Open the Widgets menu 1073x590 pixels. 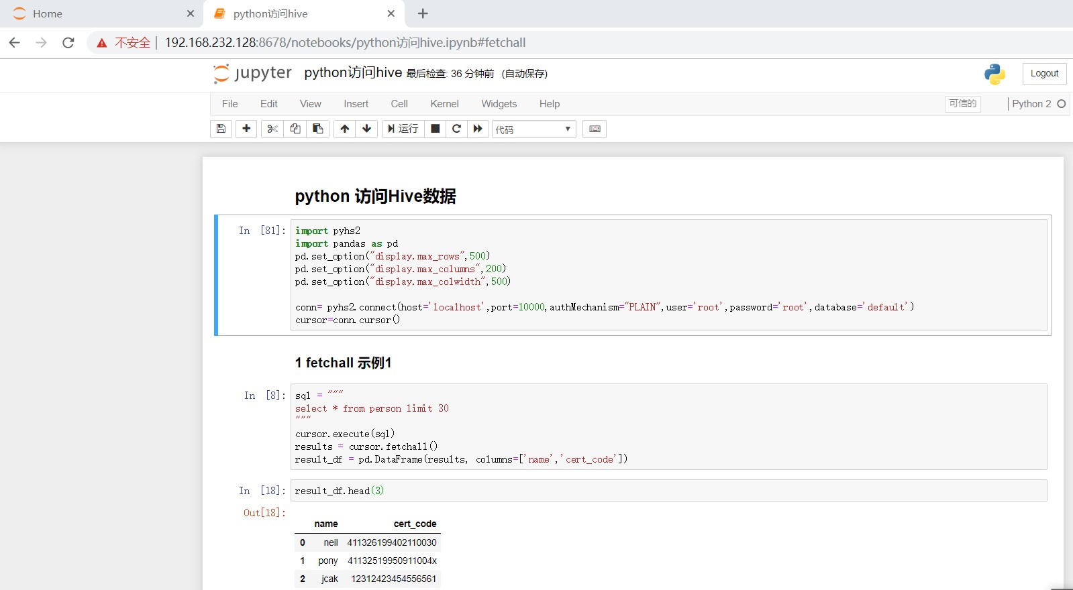point(499,104)
